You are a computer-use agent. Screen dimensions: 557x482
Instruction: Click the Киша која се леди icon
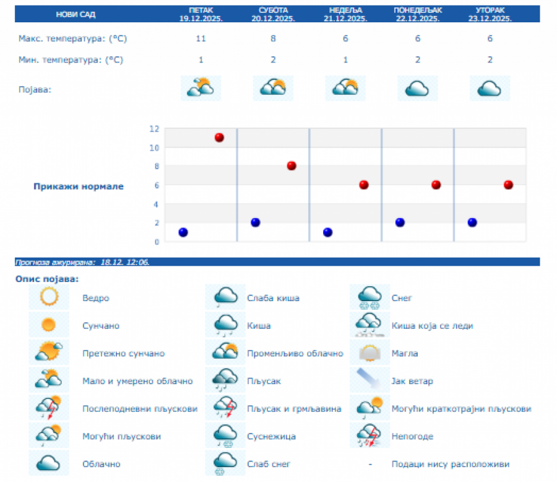click(369, 325)
